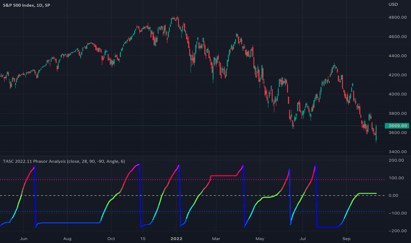Click the Mar time axis label
This screenshot has width=411, height=243.
[216, 239]
